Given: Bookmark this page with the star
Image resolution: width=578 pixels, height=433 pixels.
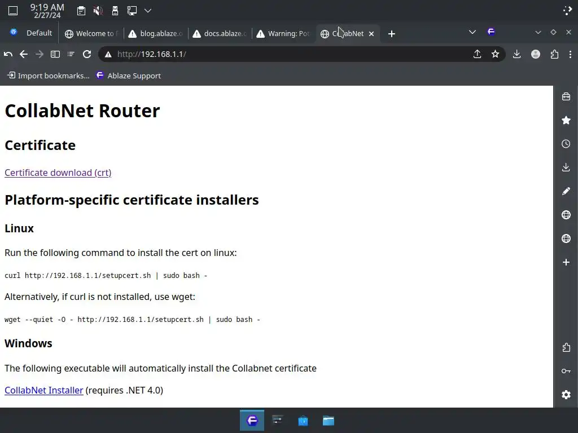Looking at the screenshot, I should (x=496, y=55).
